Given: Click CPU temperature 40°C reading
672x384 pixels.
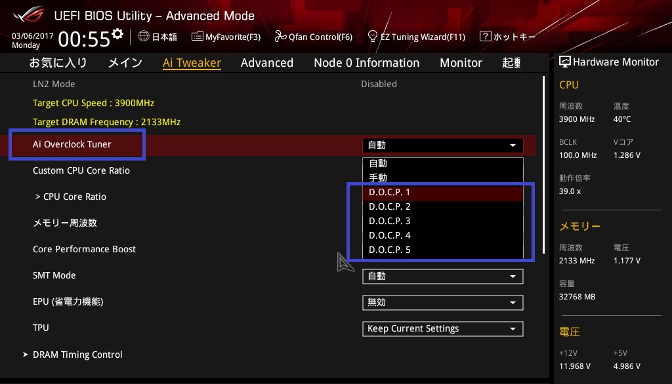Looking at the screenshot, I should tap(622, 119).
